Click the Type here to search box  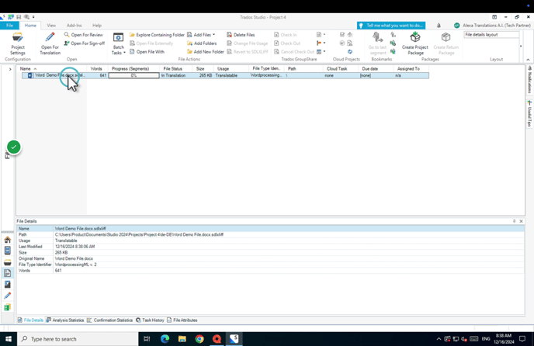coord(78,339)
